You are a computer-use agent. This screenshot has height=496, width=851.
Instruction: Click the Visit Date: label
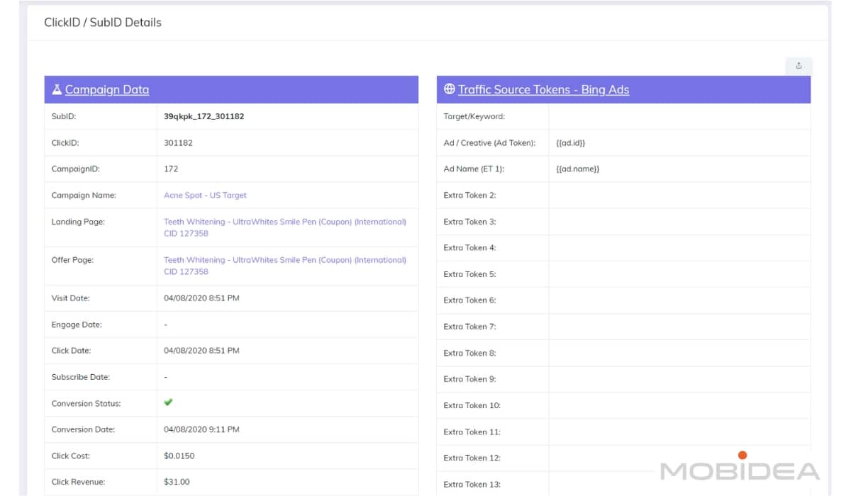point(71,298)
